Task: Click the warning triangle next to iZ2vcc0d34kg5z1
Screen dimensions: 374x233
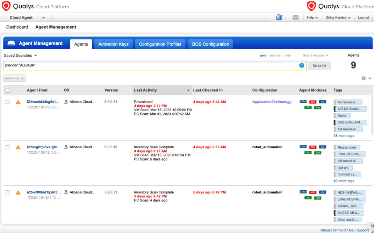Action: coord(18,102)
